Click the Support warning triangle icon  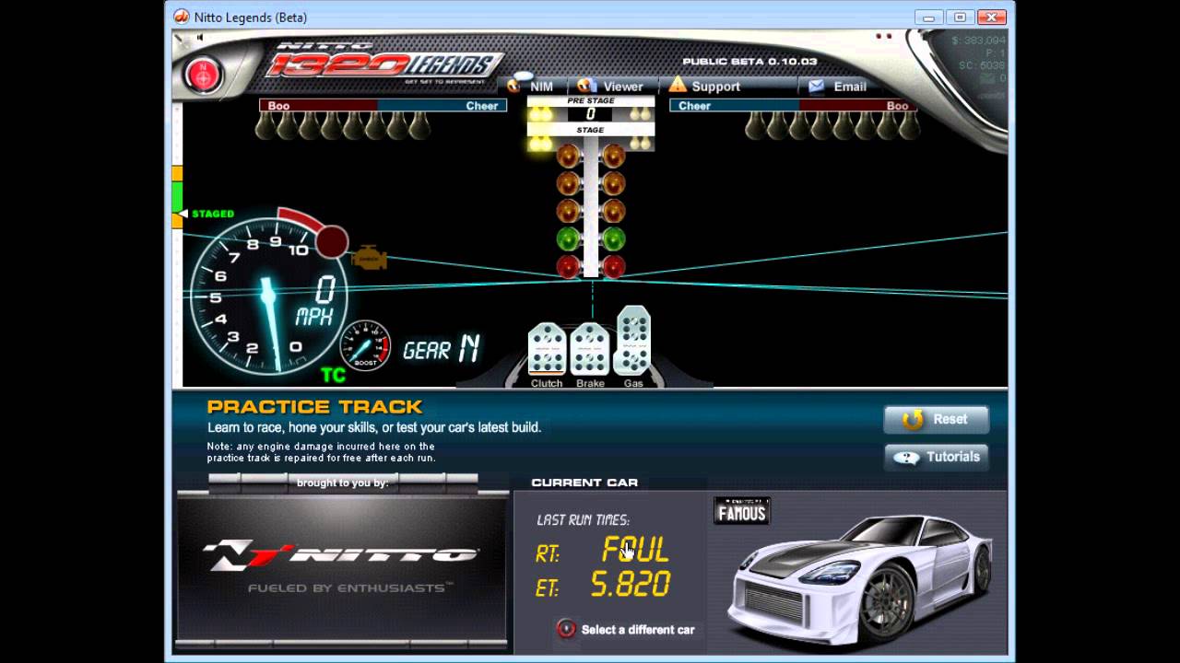pos(678,85)
